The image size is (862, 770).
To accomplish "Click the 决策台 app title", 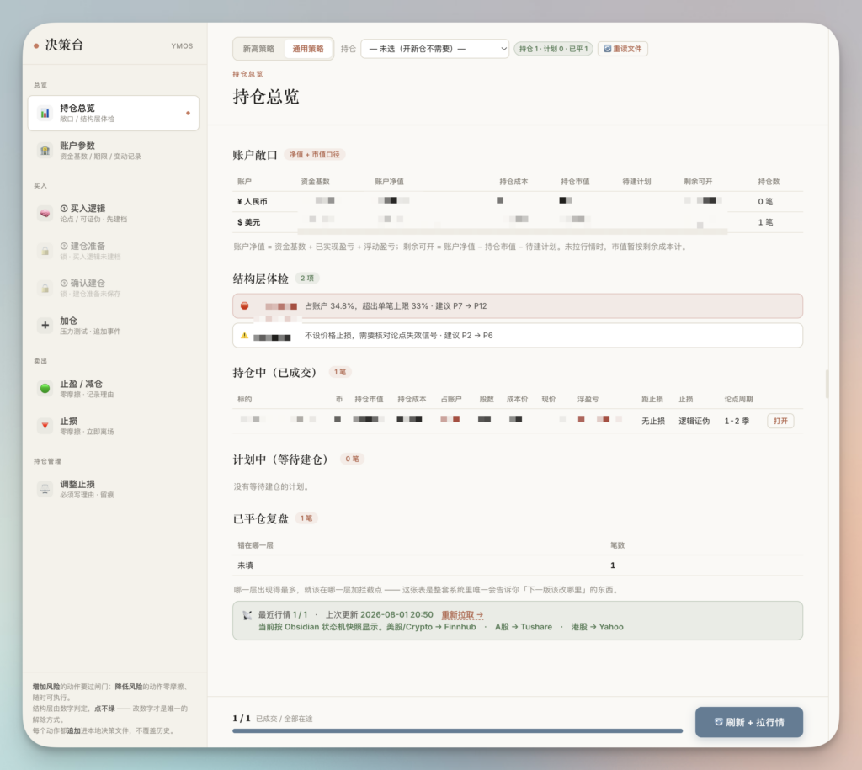I will point(64,45).
